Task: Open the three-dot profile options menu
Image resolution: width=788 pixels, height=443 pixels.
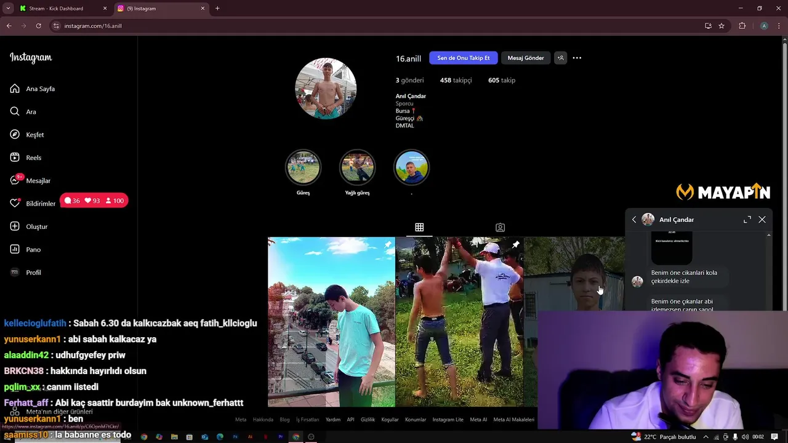Action: (577, 58)
